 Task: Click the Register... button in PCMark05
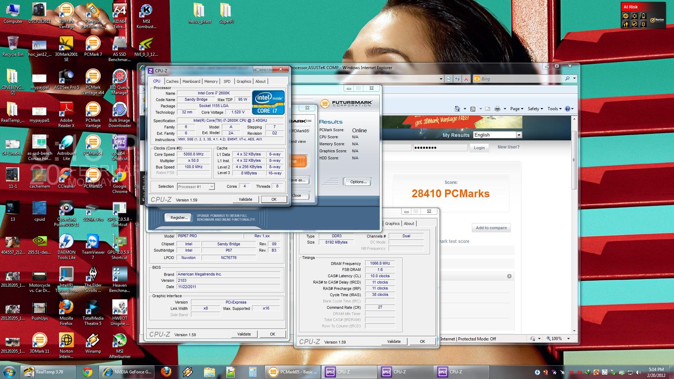point(179,218)
